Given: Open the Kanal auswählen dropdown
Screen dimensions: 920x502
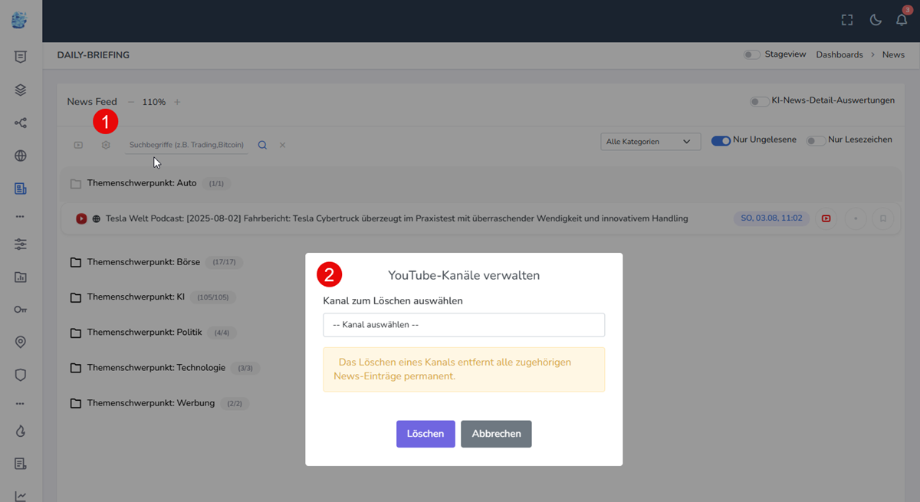Looking at the screenshot, I should click(464, 325).
